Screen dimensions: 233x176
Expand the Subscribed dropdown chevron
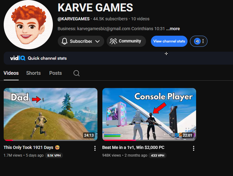pyautogui.click(x=97, y=41)
